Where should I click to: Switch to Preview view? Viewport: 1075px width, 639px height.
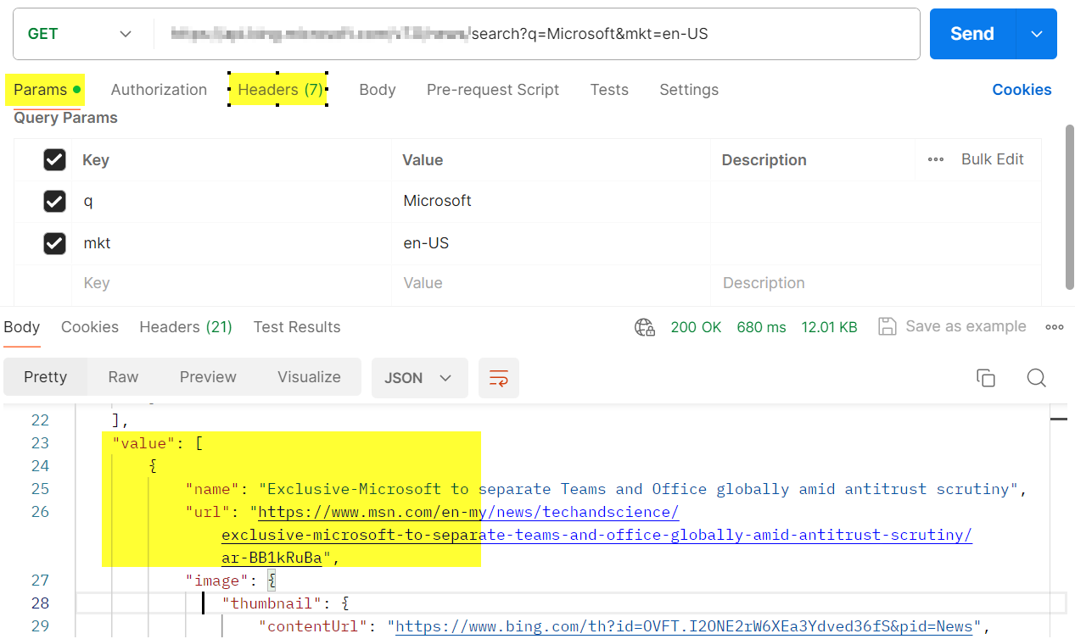coord(208,377)
